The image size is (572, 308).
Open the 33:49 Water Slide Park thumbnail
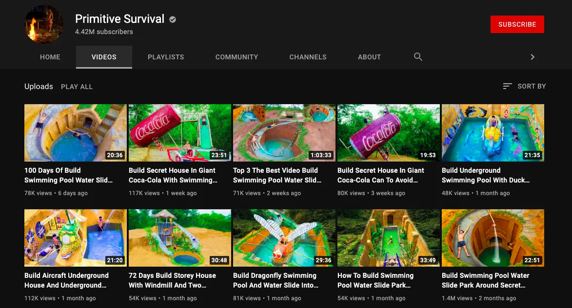(389, 238)
